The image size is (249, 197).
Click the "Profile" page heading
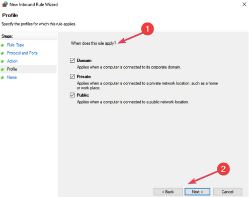click(10, 15)
